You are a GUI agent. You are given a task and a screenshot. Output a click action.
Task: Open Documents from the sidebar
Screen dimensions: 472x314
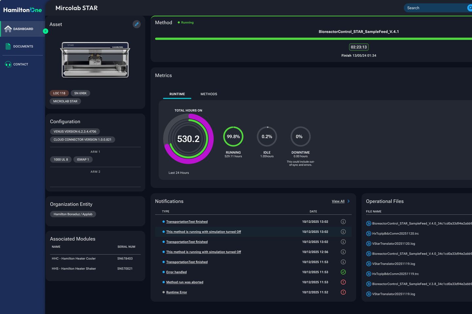pos(23,46)
